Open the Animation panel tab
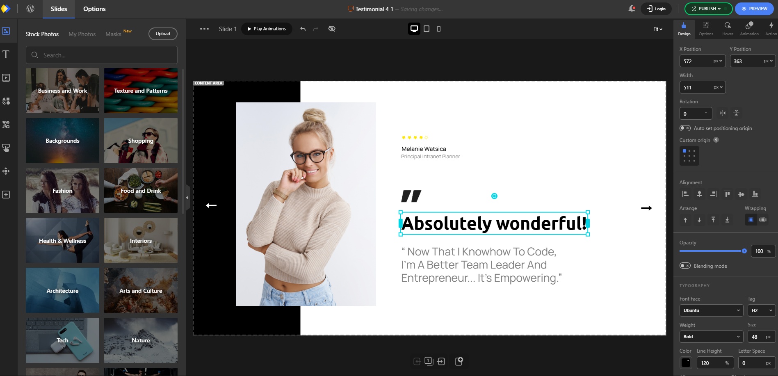Viewport: 778px width, 376px height. [x=749, y=29]
